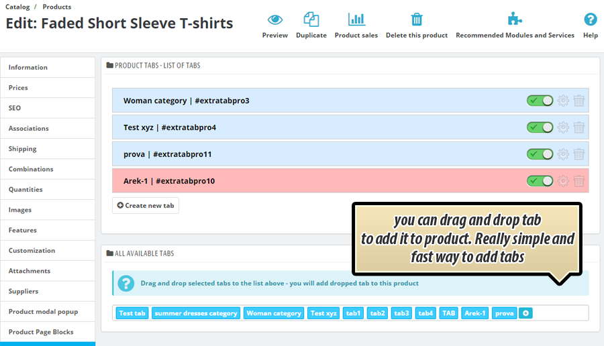Click the Test xyz | #extratabpro4 row
The height and width of the screenshot is (346, 604).
pyautogui.click(x=350, y=127)
